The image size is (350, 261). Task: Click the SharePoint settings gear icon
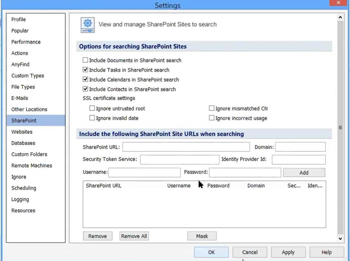click(x=87, y=25)
